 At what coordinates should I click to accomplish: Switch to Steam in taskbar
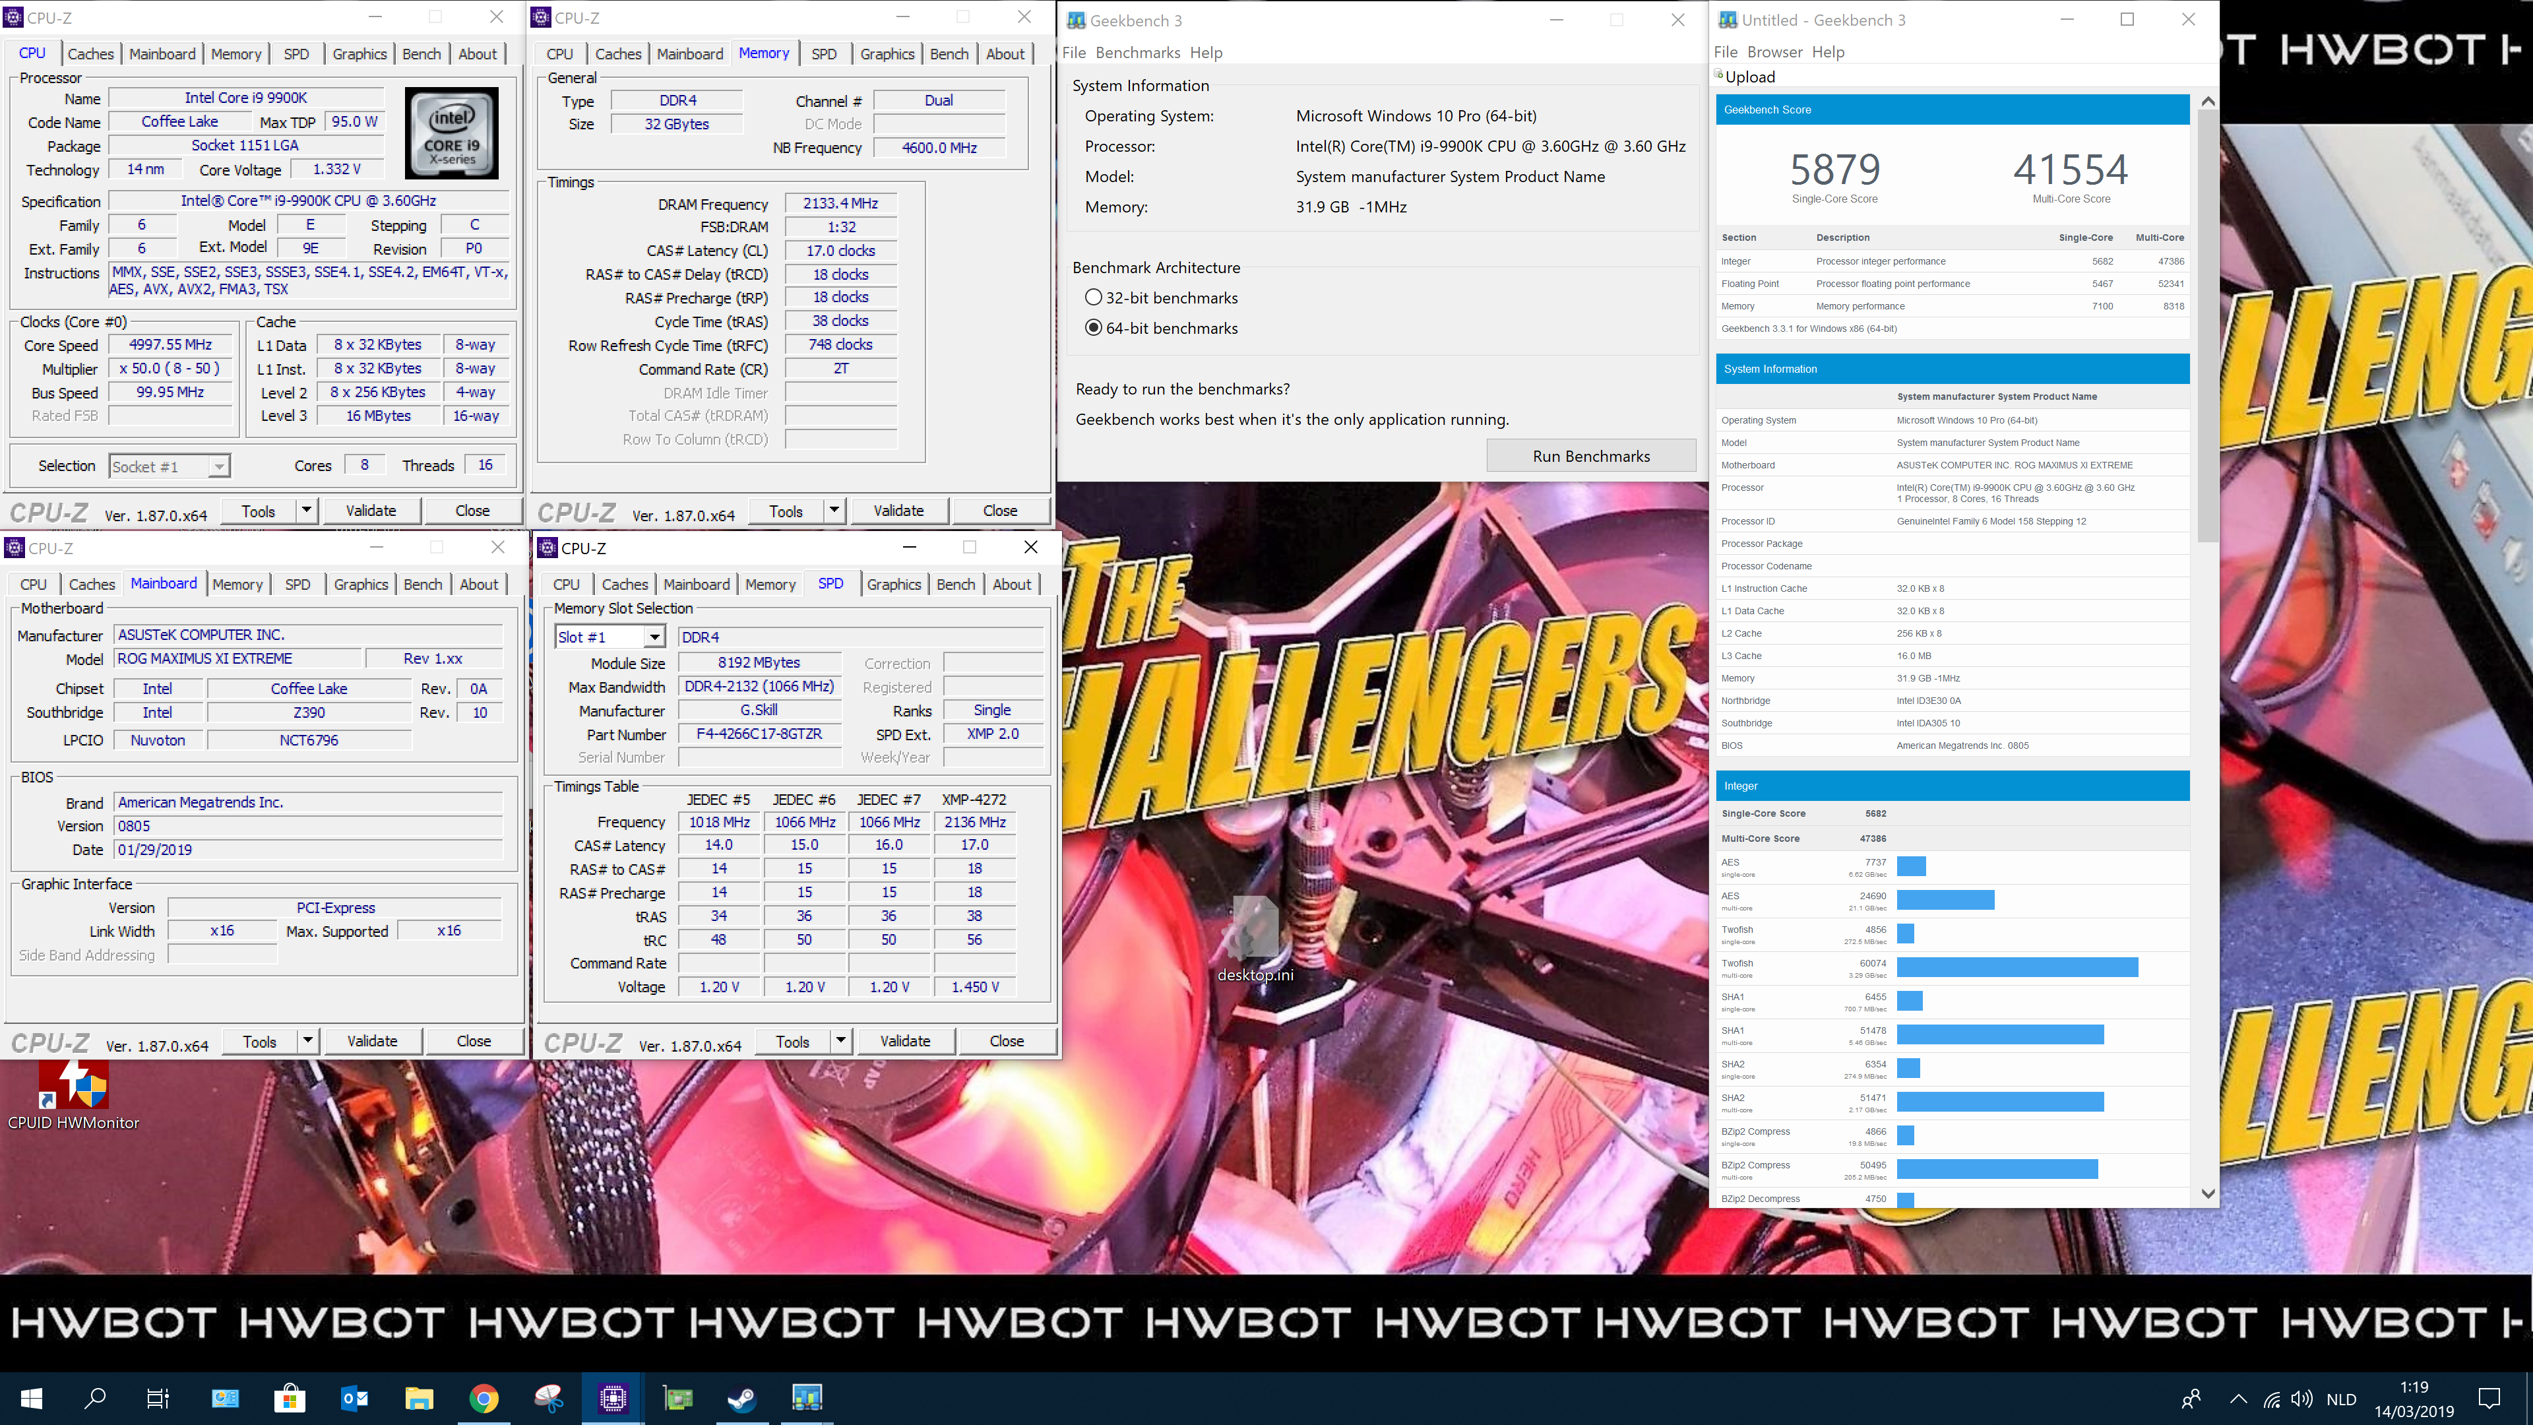pyautogui.click(x=742, y=1397)
